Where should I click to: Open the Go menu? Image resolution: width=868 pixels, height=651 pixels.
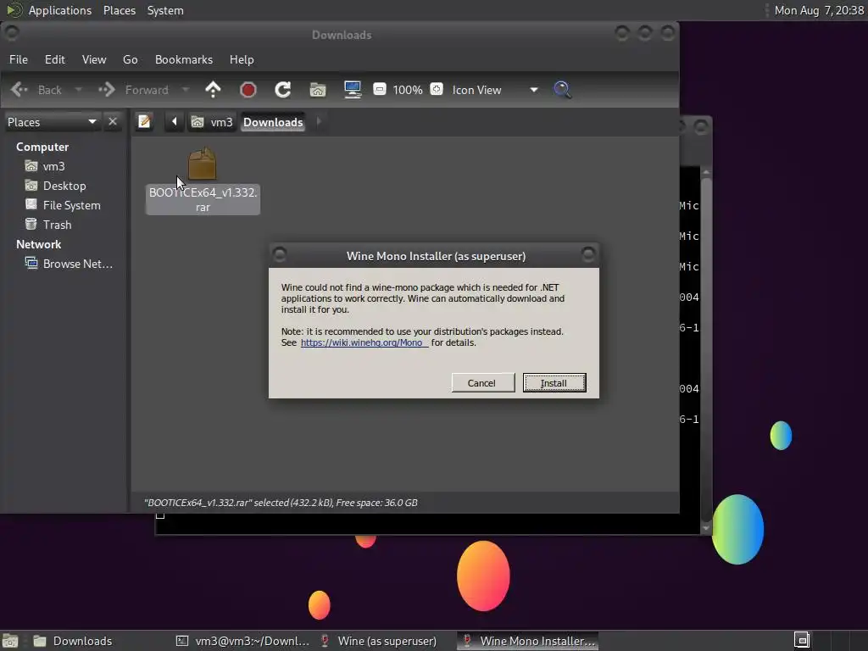tap(130, 60)
